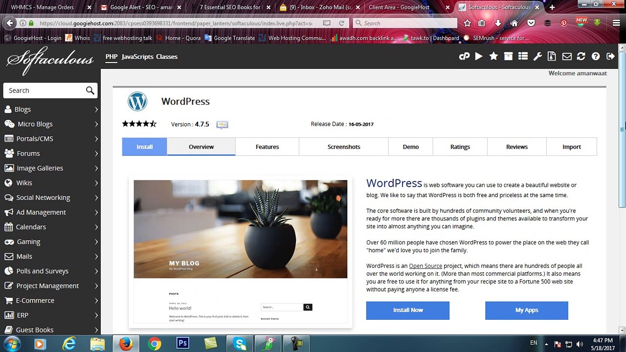626x352 pixels.
Task: Open Photoshop from the taskbar
Action: 182,344
